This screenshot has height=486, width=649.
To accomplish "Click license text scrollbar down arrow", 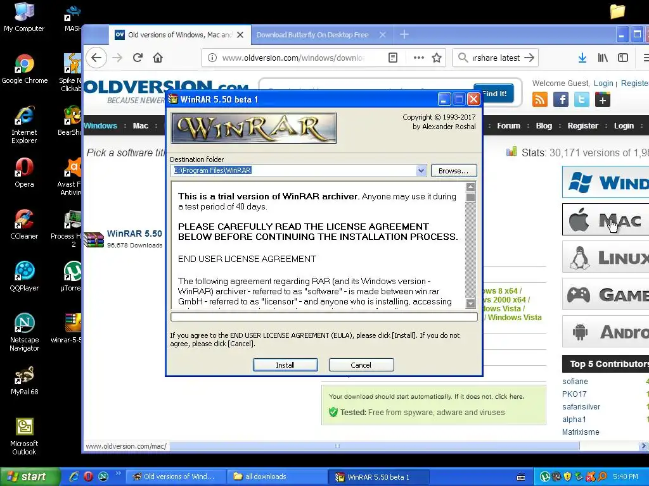I will [x=470, y=303].
